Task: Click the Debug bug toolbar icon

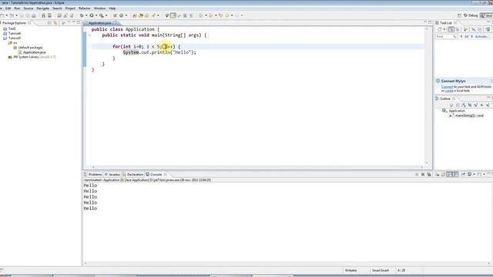Action: point(82,15)
